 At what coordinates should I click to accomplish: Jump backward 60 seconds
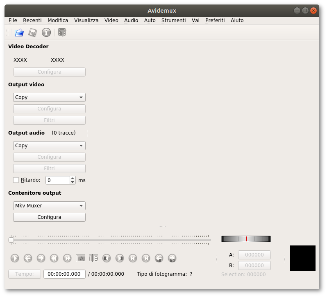(159, 258)
